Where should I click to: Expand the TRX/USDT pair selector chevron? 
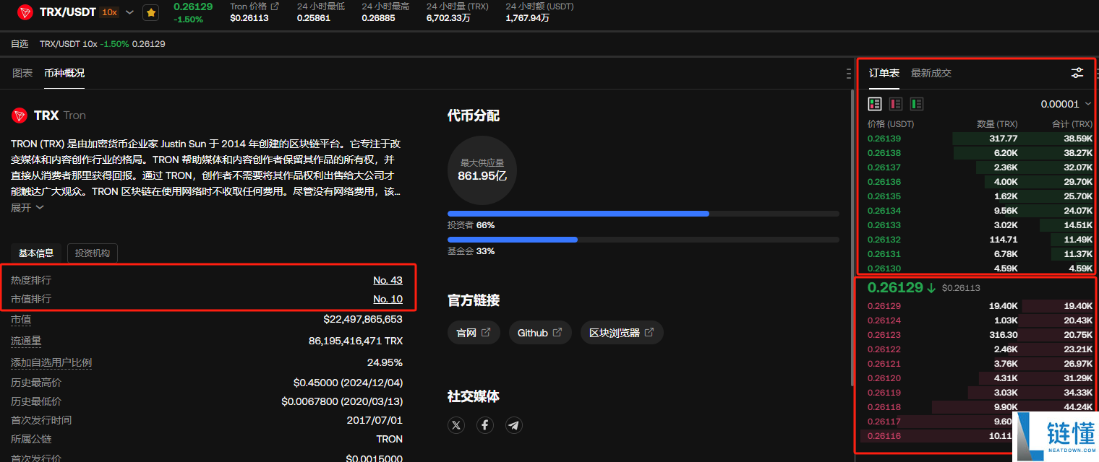click(x=129, y=12)
